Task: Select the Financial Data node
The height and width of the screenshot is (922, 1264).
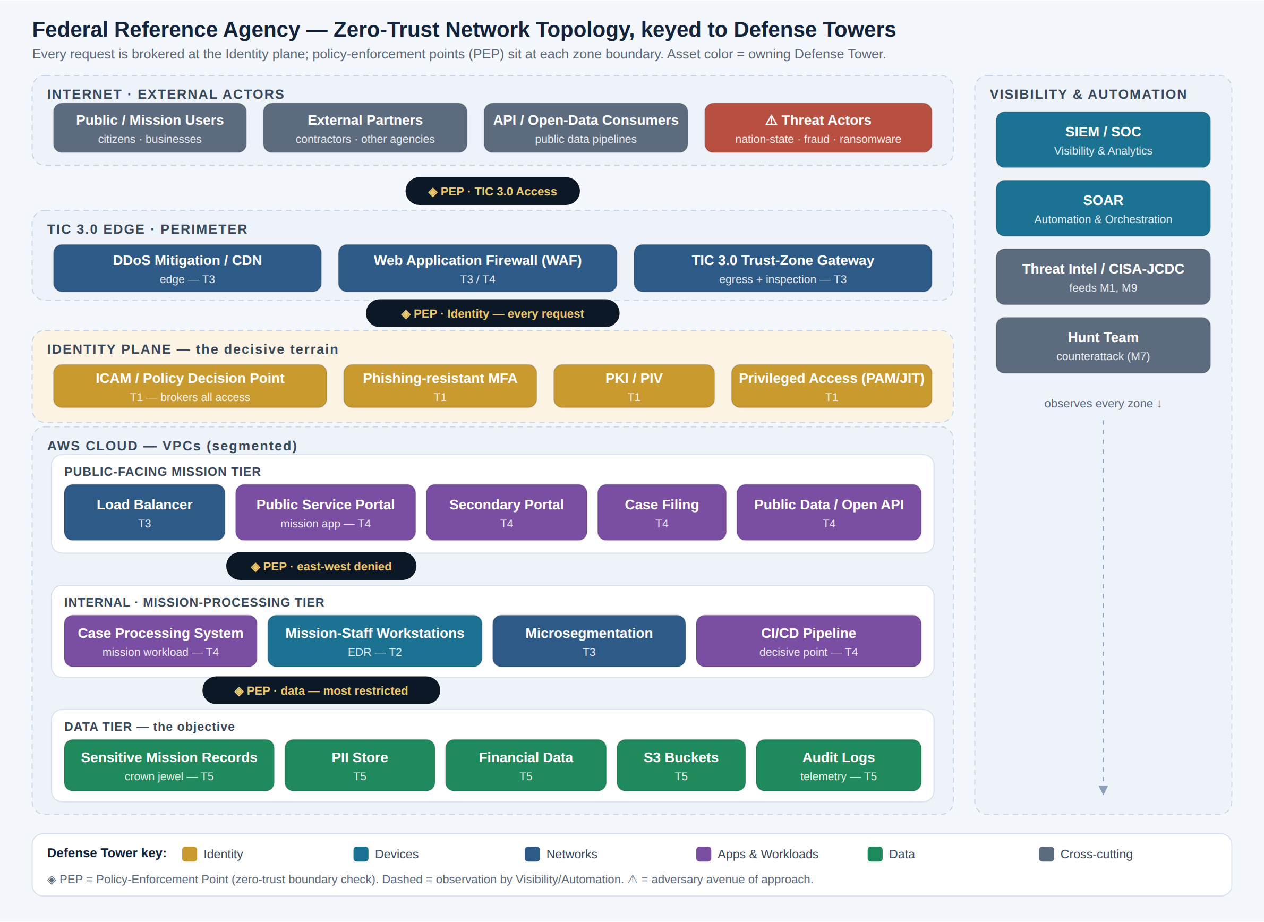Action: pyautogui.click(x=526, y=765)
